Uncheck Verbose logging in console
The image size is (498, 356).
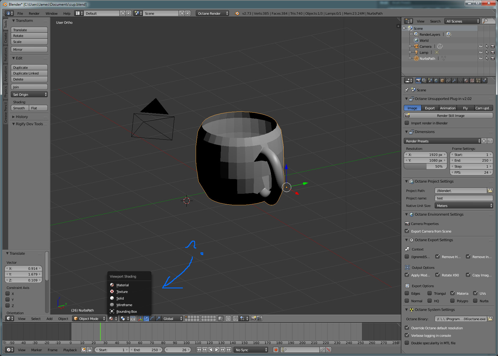click(x=407, y=336)
